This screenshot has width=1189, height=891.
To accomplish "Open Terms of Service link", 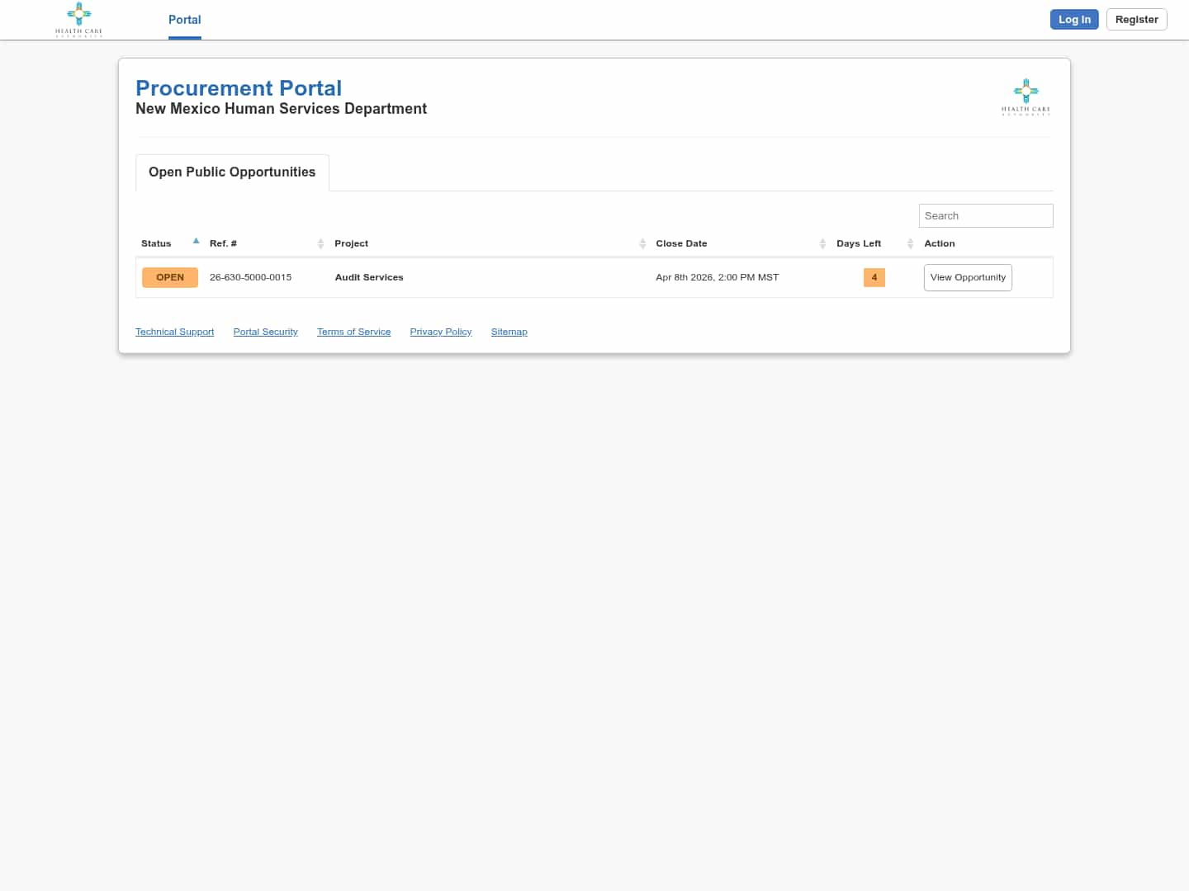I will 353,332.
